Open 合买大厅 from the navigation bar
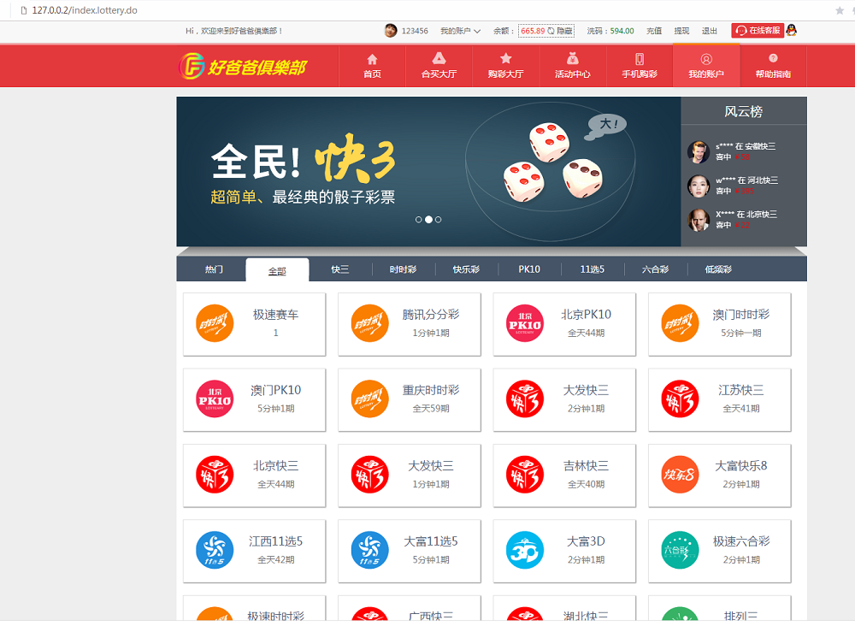 click(x=439, y=60)
